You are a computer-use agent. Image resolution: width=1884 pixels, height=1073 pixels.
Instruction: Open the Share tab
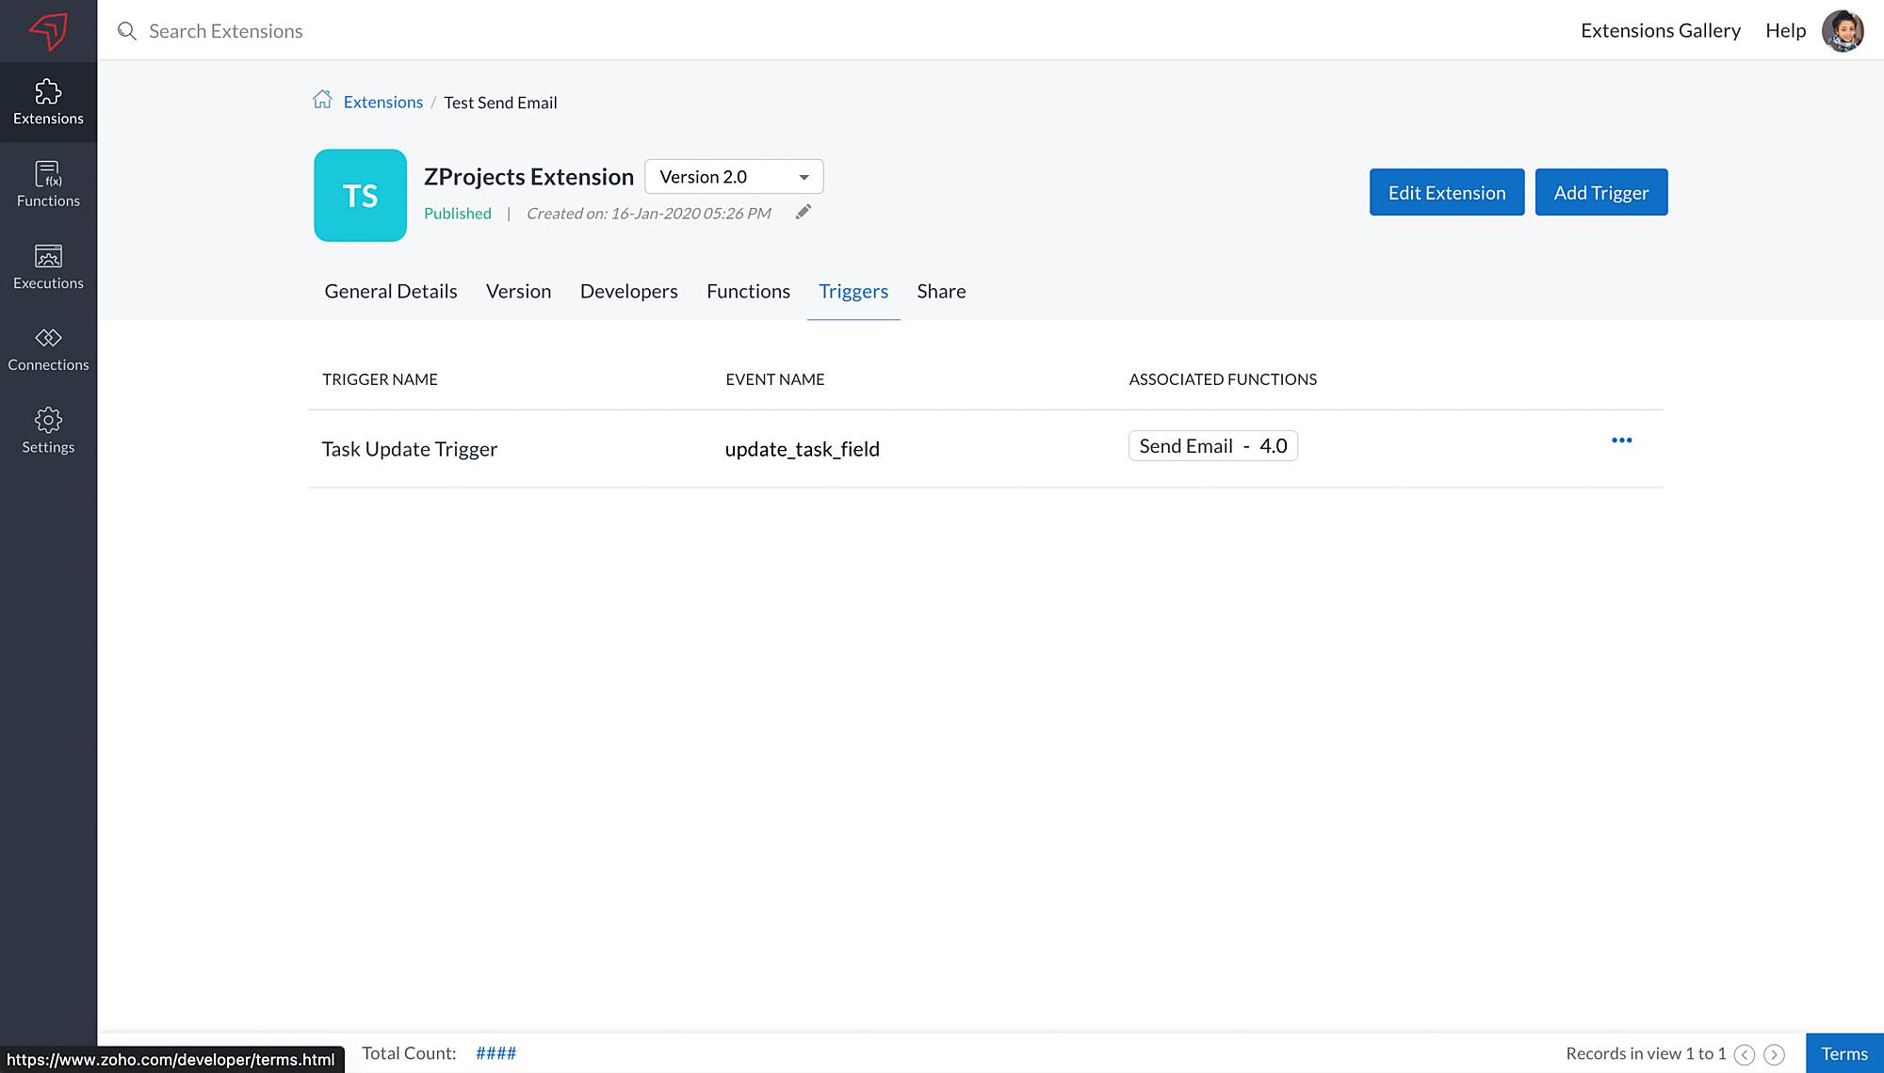[941, 292]
